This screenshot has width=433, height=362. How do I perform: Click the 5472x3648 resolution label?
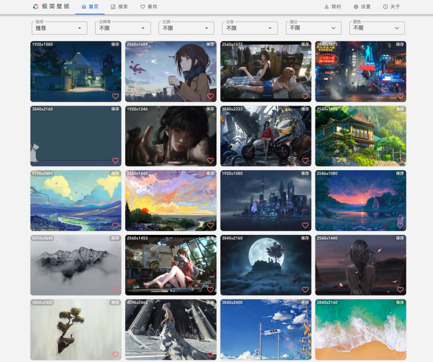(42, 238)
